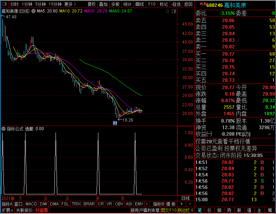Click the stock name 嘉和美康 header
The image size is (276, 214).
pyautogui.click(x=235, y=5)
